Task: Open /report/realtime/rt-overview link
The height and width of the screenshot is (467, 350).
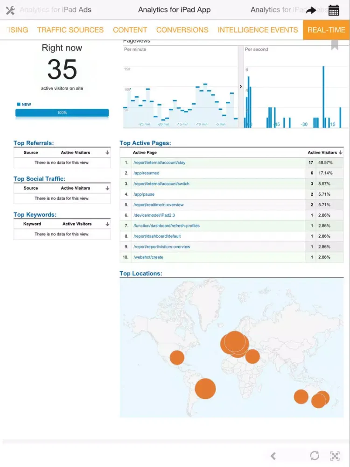Action: 158,205
